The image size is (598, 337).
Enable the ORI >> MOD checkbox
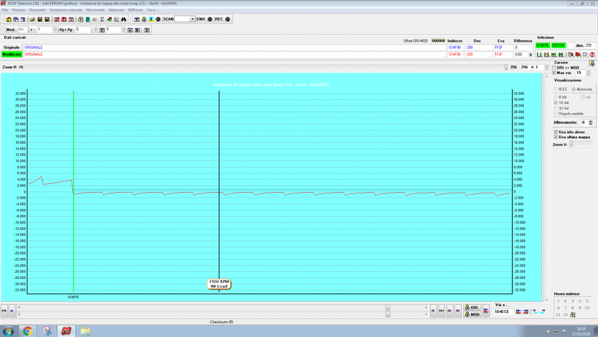click(x=554, y=68)
